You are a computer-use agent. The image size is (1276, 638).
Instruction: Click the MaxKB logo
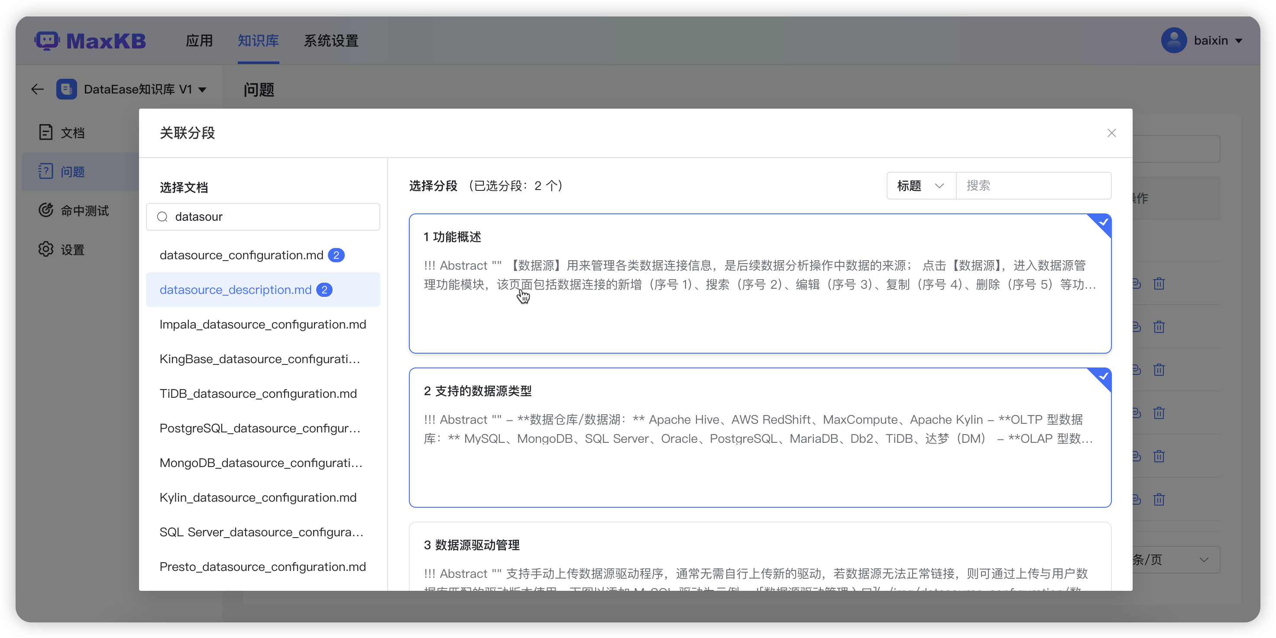point(90,41)
